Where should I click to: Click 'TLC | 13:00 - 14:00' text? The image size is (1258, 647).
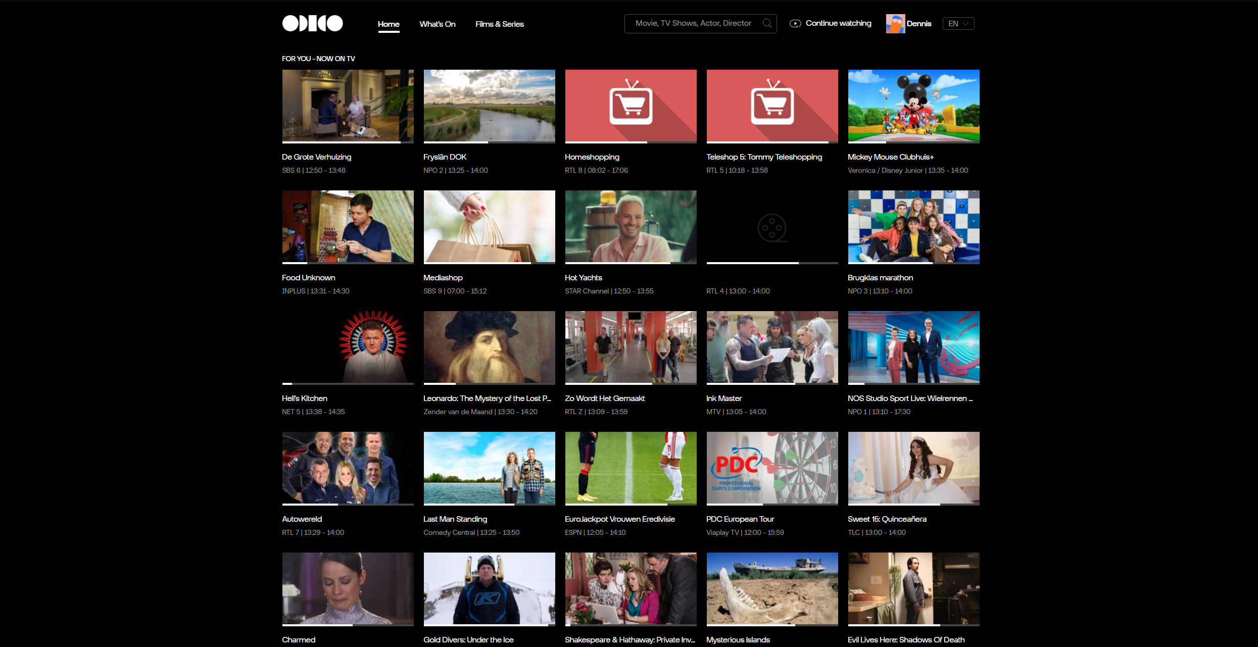coord(877,532)
